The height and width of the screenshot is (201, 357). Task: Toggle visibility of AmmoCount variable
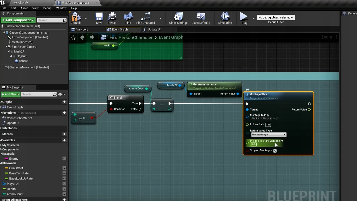coord(64,194)
